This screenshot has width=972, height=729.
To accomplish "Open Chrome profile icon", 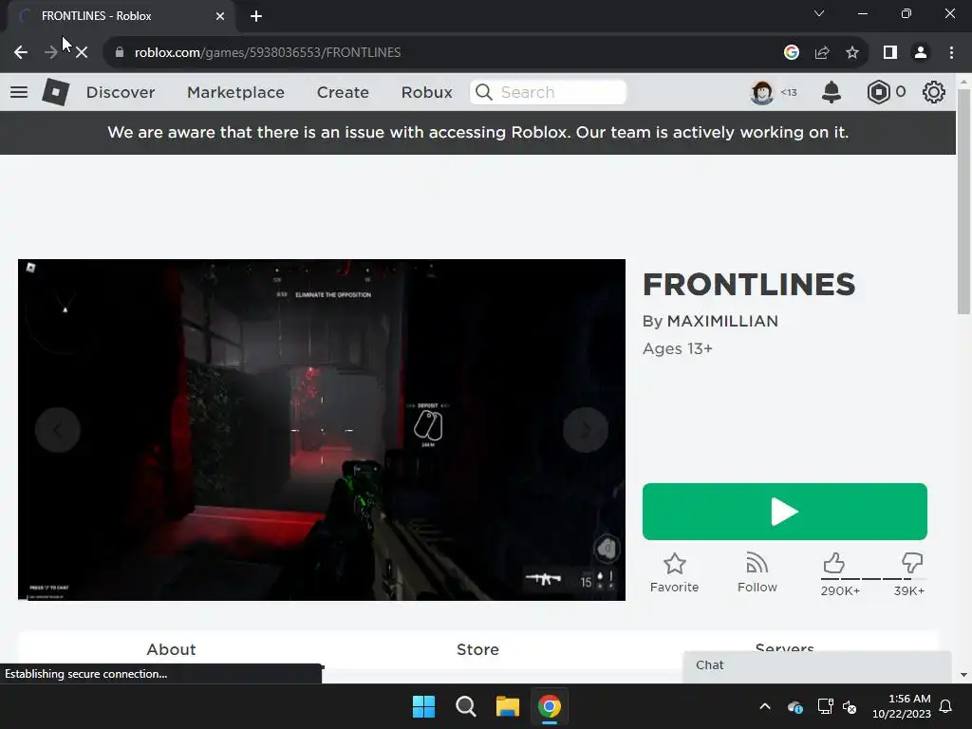I will (x=921, y=53).
